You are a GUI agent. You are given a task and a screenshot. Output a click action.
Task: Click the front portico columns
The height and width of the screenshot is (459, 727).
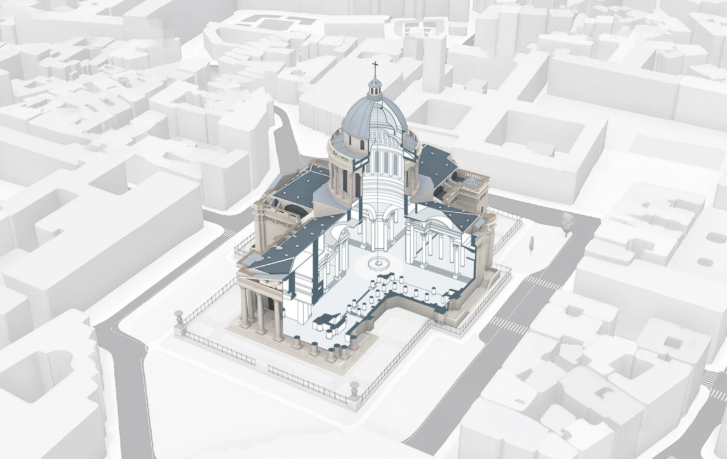pyautogui.click(x=260, y=309)
